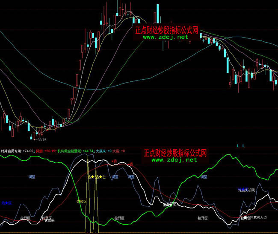The width and height of the screenshot is (278, 234).
Task: Click the star marker beside 底买 label
Action: coord(46,220)
